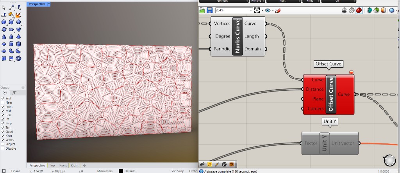The width and height of the screenshot is (400, 173).
Task: Click the timer icon in canvas toolbar
Action: click(232, 164)
